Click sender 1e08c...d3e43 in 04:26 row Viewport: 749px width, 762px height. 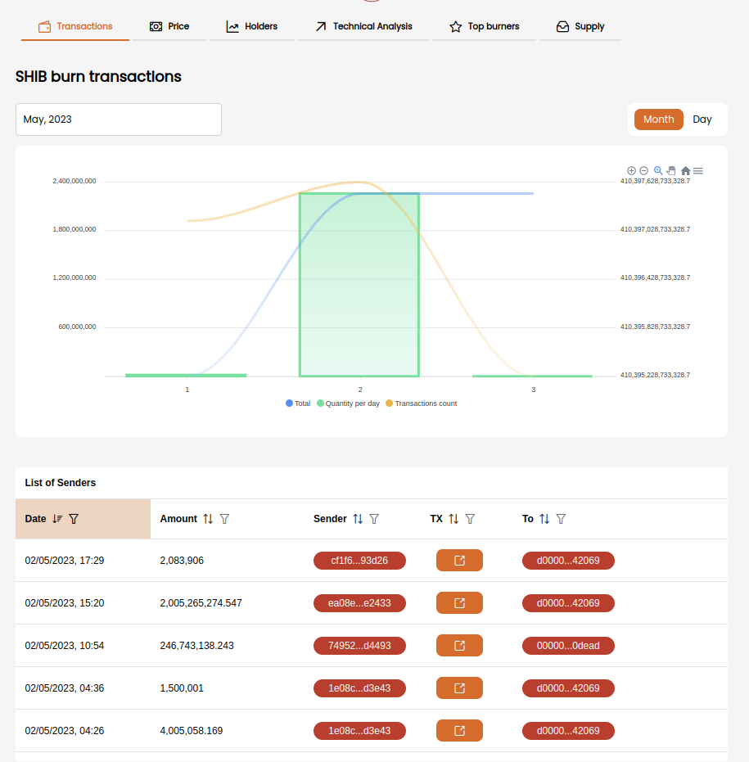click(359, 731)
